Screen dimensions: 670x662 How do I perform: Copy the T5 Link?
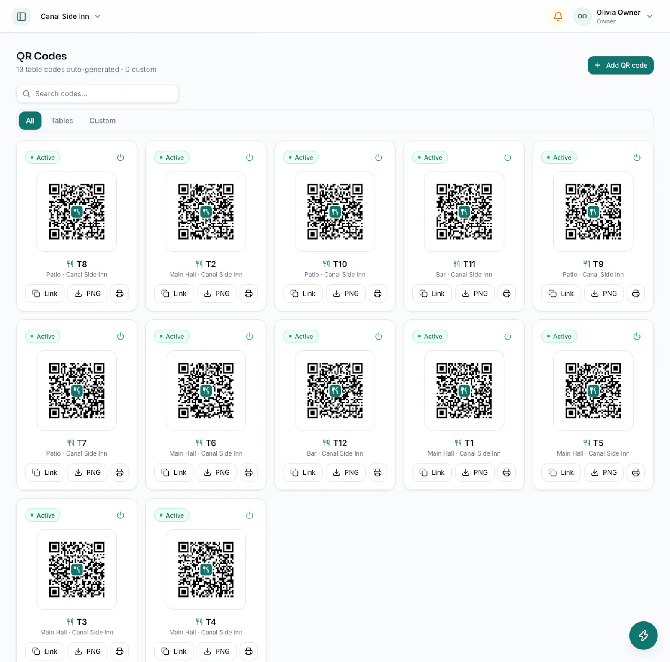pyautogui.click(x=561, y=472)
